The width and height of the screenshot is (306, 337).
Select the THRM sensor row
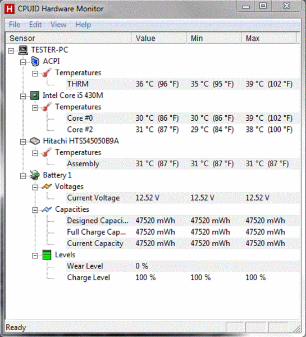[x=183, y=84]
